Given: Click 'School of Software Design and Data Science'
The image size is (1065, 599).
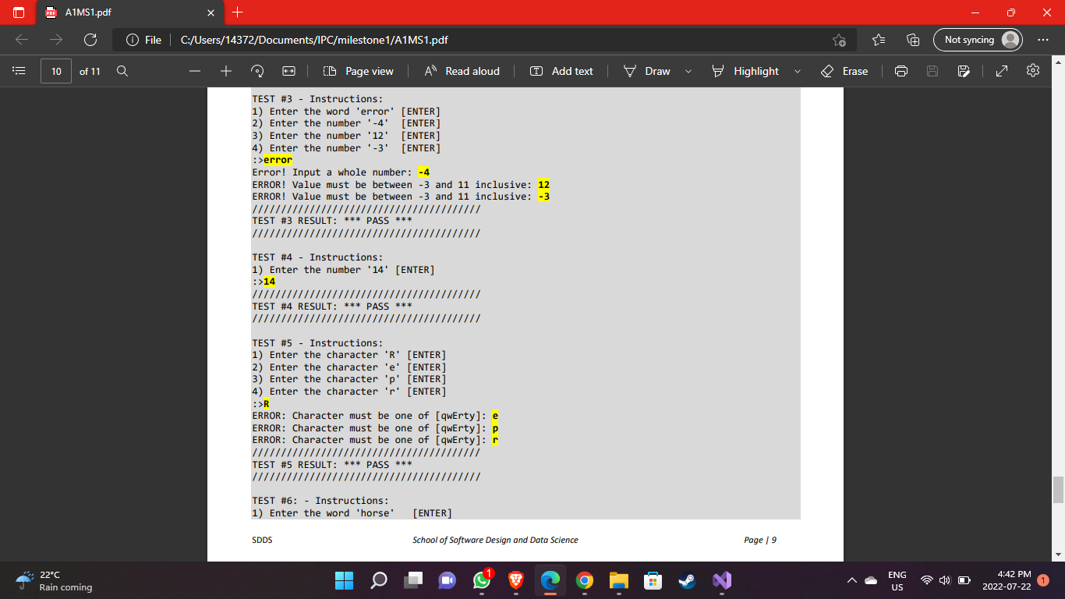Looking at the screenshot, I should [x=495, y=540].
